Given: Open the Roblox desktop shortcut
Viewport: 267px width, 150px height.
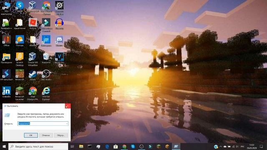Looking at the screenshot, I should (x=33, y=24).
